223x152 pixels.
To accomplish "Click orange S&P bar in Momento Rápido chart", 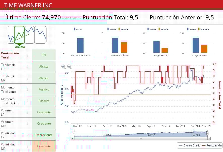I will [x=124, y=47].
